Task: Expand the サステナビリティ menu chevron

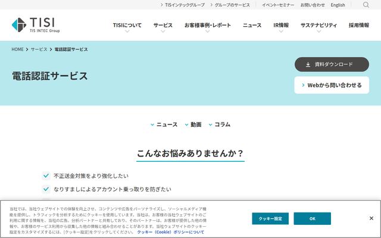Action: click(x=318, y=32)
